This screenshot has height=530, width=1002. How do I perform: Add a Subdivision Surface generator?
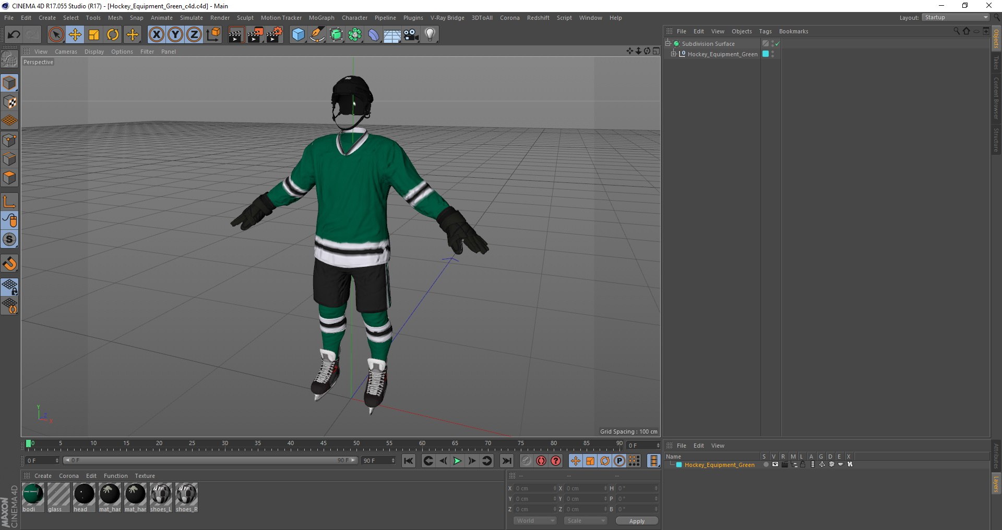tap(336, 35)
